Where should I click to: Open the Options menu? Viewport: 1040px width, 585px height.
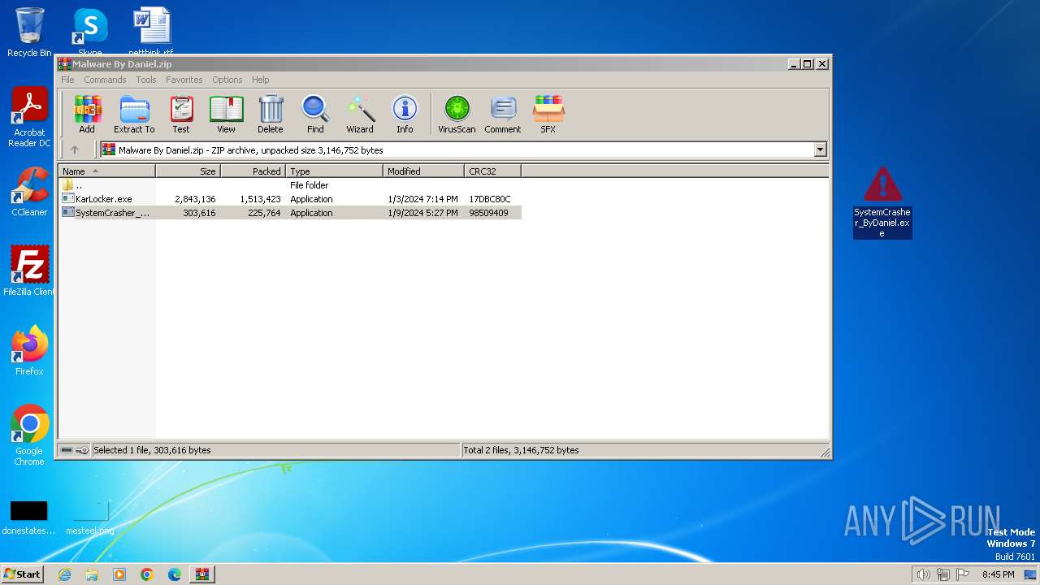(x=227, y=80)
